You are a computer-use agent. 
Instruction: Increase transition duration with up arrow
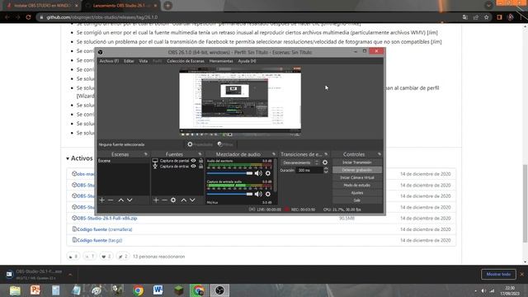pos(326,168)
